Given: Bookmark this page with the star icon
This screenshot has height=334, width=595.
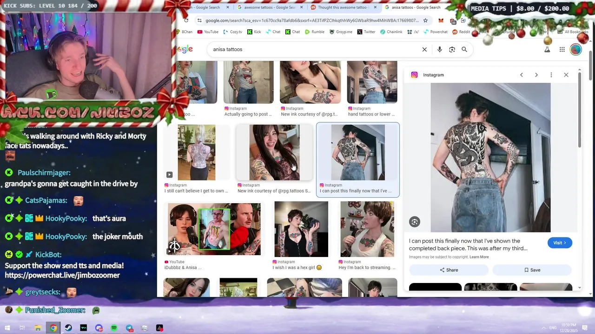Looking at the screenshot, I should (425, 20).
